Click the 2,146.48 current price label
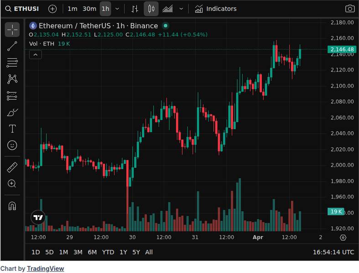This screenshot has width=359, height=273. pyautogui.click(x=342, y=49)
